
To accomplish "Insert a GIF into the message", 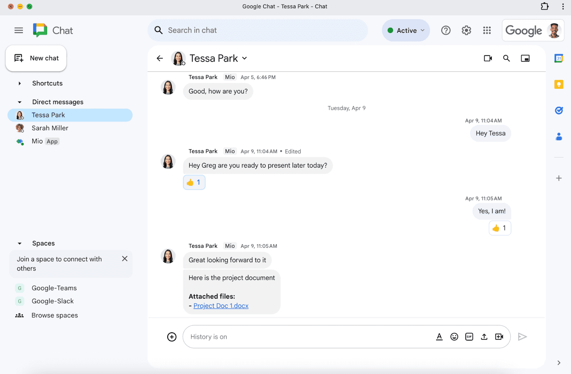I will (469, 337).
